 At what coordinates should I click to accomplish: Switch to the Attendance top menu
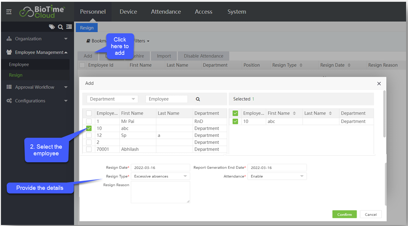point(166,12)
